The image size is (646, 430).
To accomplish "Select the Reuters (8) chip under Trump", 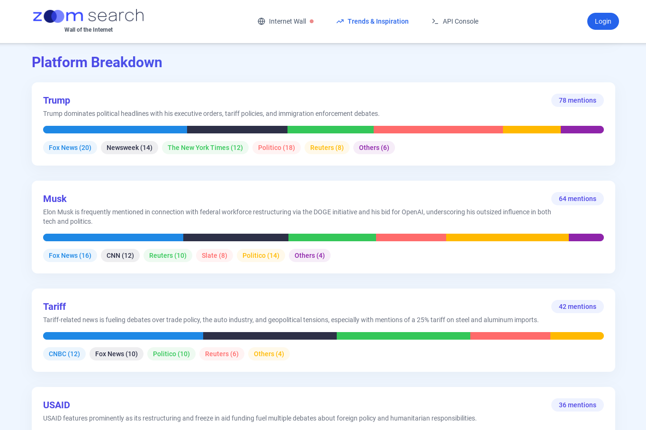I will 327,148.
